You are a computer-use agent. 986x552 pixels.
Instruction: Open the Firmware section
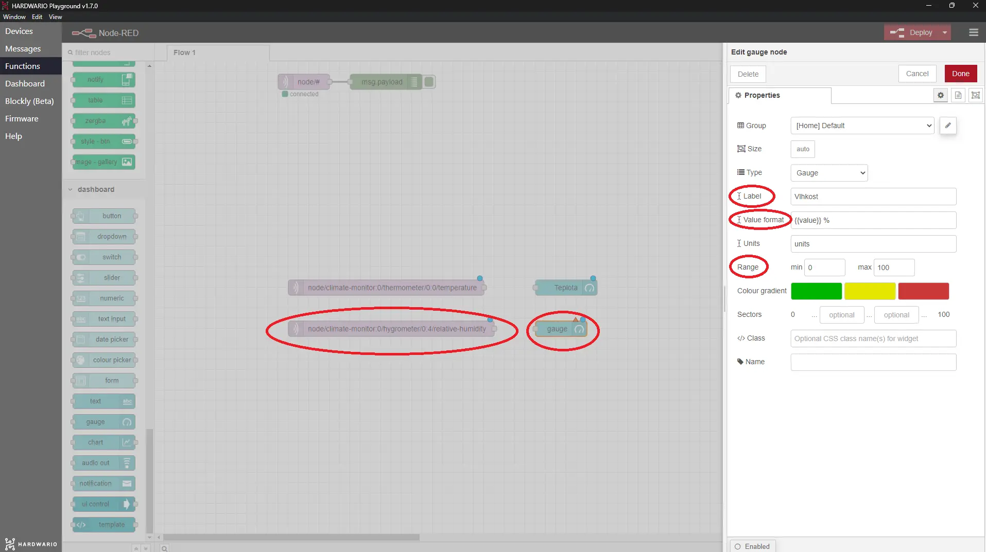(x=31, y=119)
